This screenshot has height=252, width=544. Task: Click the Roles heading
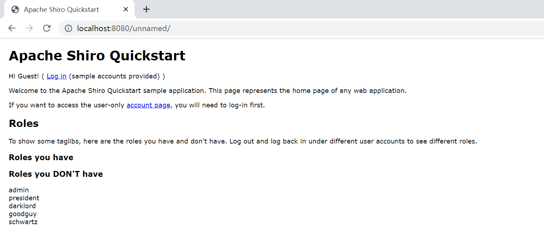[23, 123]
